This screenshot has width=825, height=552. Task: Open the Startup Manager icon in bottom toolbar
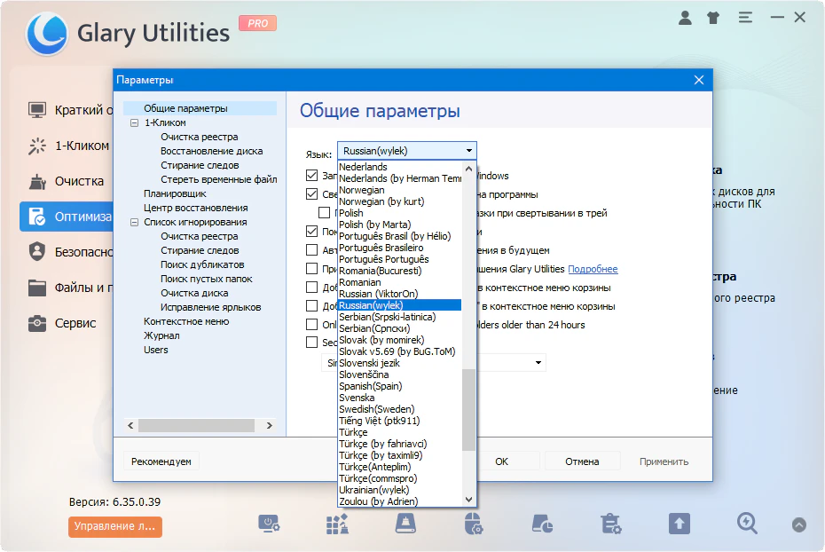[x=269, y=524]
